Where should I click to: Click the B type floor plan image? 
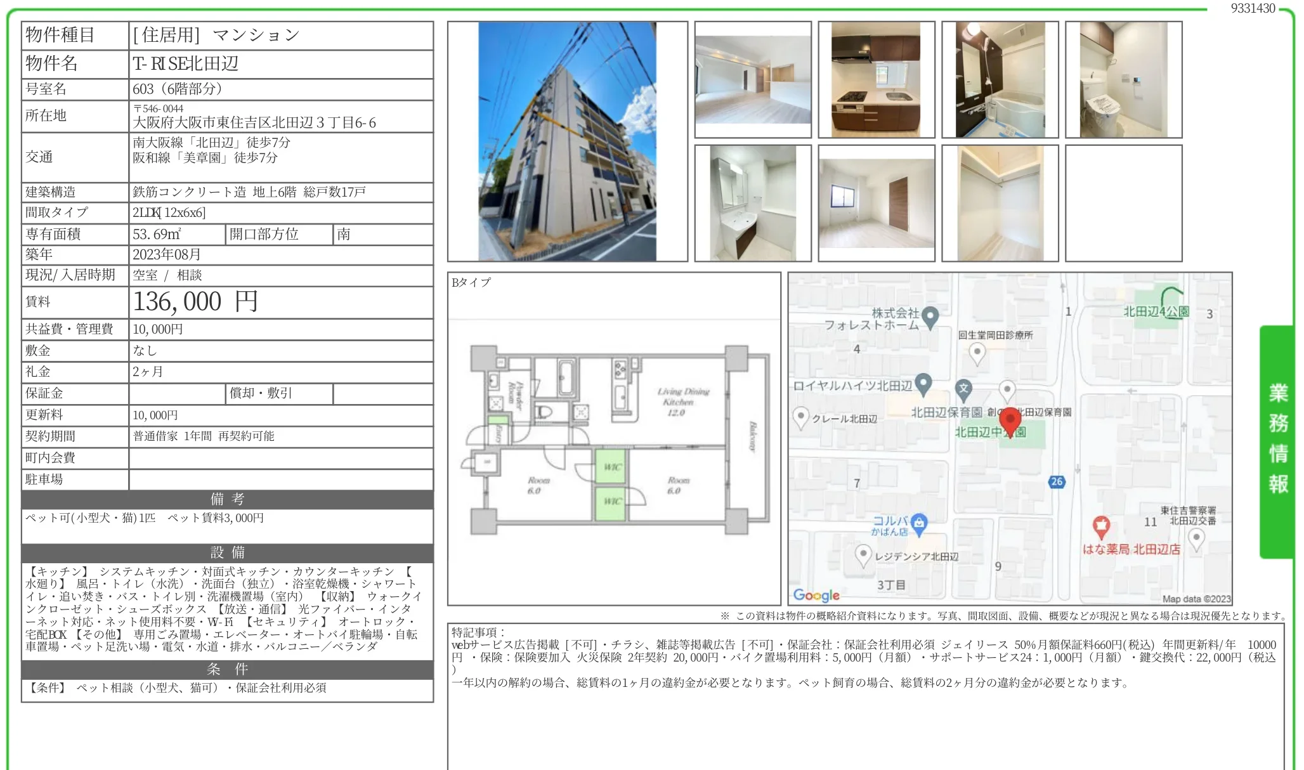[x=614, y=440]
